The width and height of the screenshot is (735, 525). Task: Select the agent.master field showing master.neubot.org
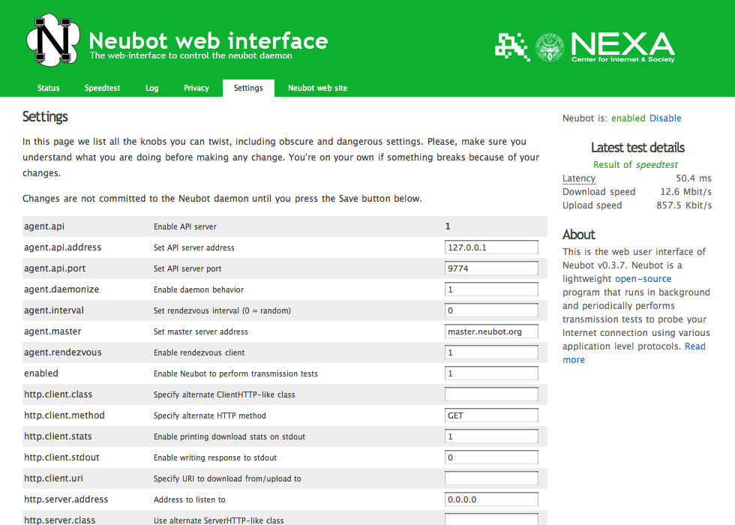(x=490, y=331)
